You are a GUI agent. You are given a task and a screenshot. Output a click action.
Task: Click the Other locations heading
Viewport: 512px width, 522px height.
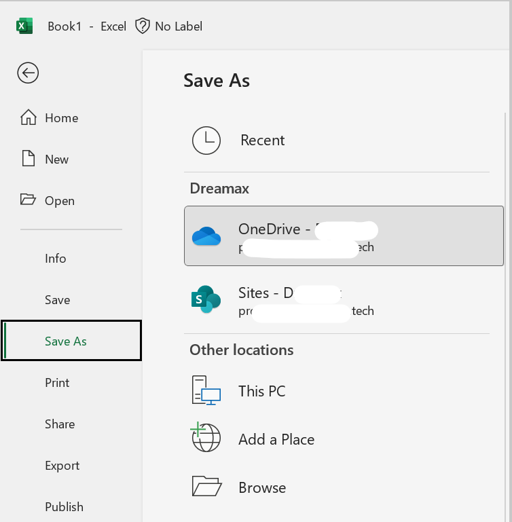pos(242,350)
